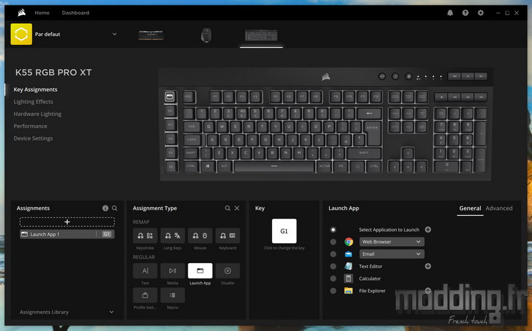532x331 pixels.
Task: Select the Text Editor radio button
Action: click(333, 267)
